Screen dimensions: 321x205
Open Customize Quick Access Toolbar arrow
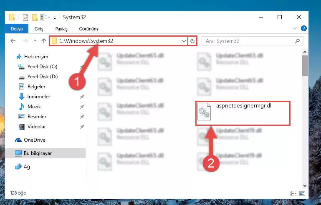pos(55,18)
